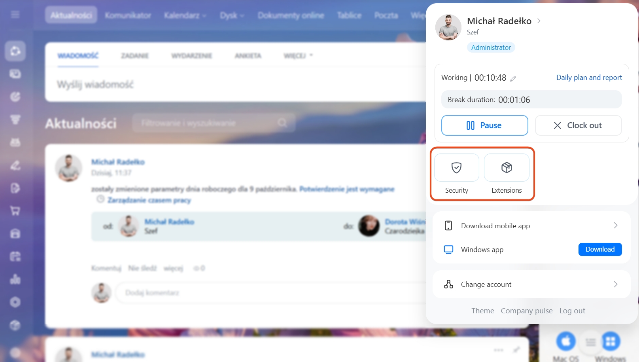The width and height of the screenshot is (639, 362).
Task: Click Michał Radełko's profile avatar
Action: tap(448, 27)
